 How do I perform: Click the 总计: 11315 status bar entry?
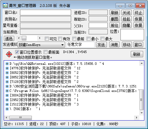point(14,124)
